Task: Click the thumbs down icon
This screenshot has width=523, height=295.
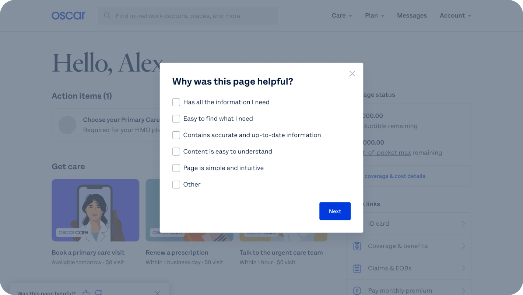Action: [x=99, y=293]
